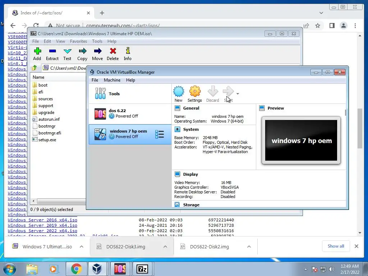
Task: Click the New machine icon in VirtualBox
Action: [179, 92]
